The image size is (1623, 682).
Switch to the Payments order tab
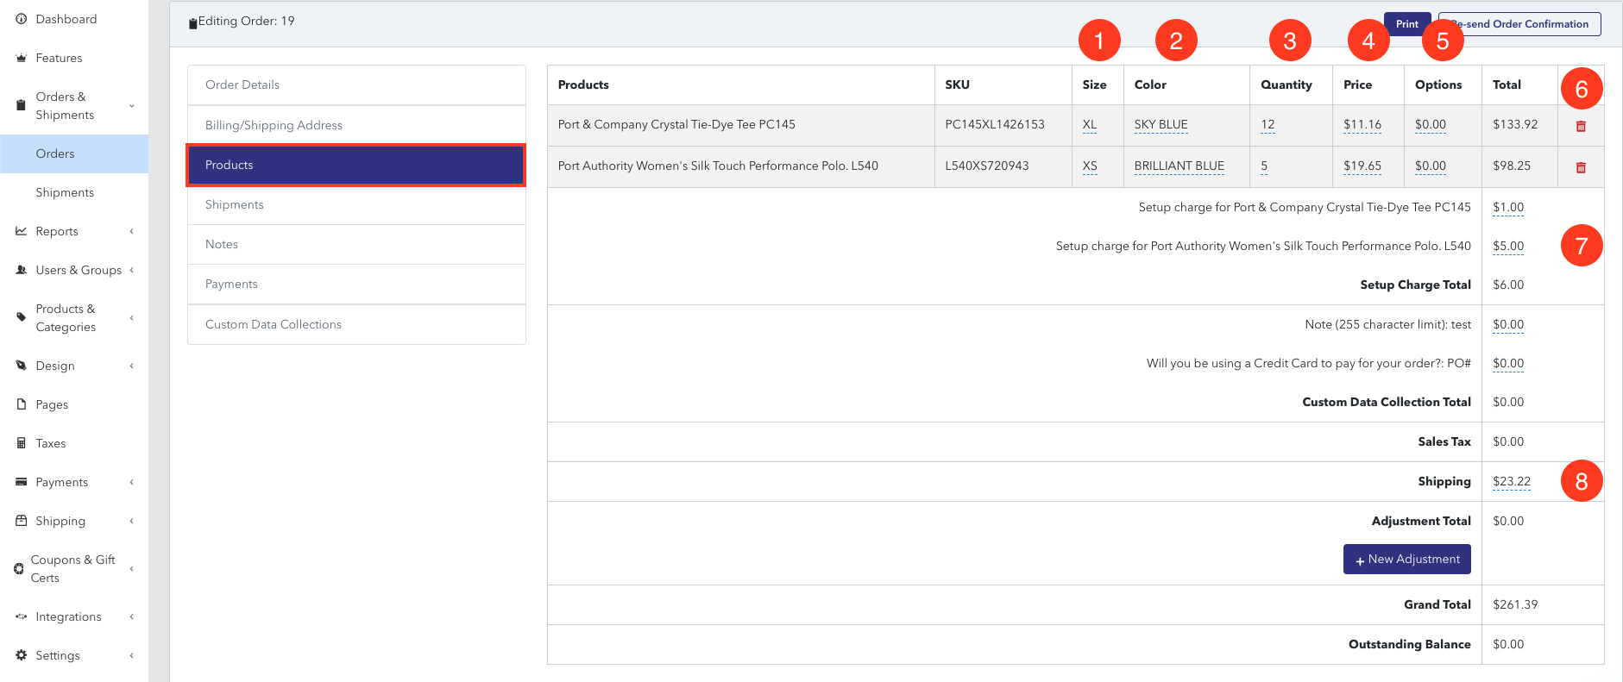[x=356, y=284]
